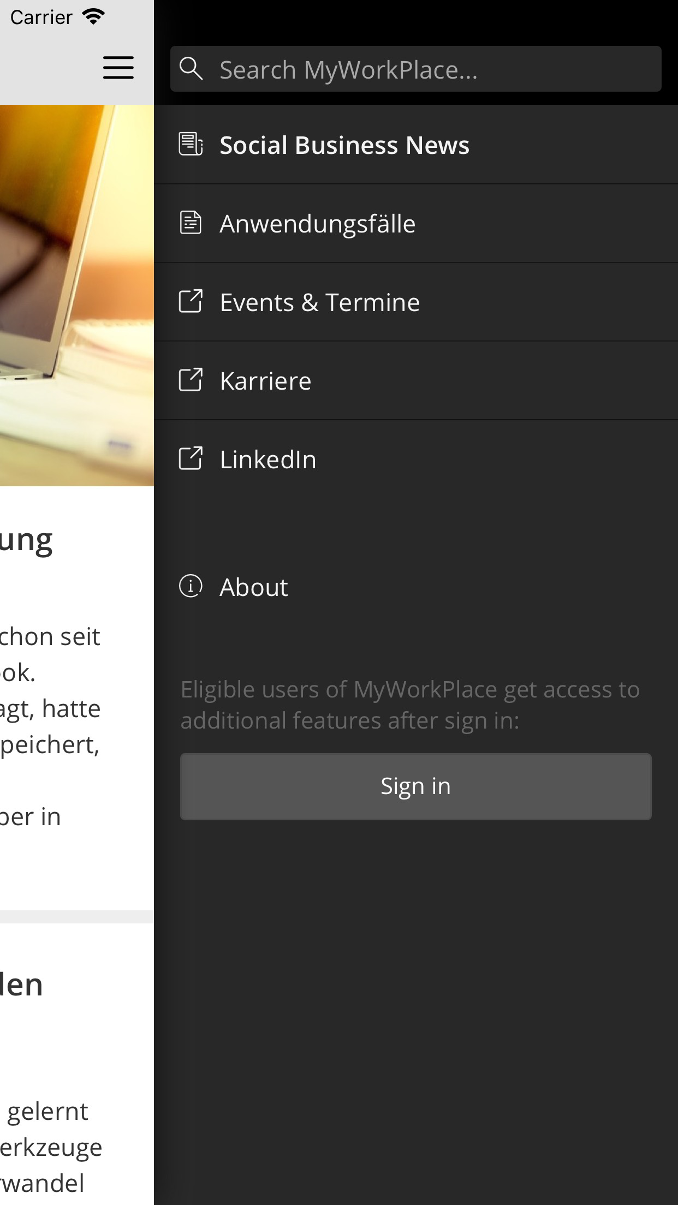Viewport: 678px width, 1205px height.
Task: Open Social Business News menu item
Action: [x=344, y=145]
